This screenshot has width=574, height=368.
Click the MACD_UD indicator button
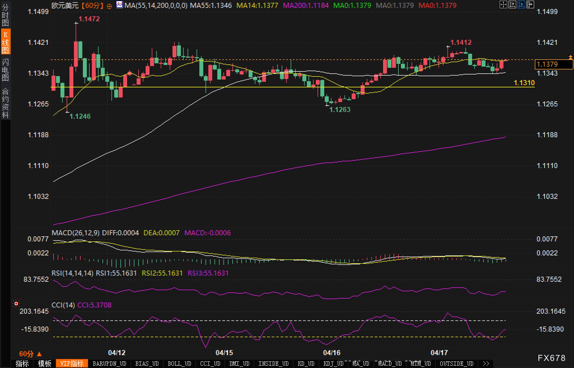click(390, 364)
